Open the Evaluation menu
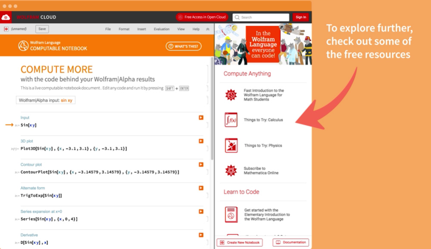431x249 pixels. 162,29
